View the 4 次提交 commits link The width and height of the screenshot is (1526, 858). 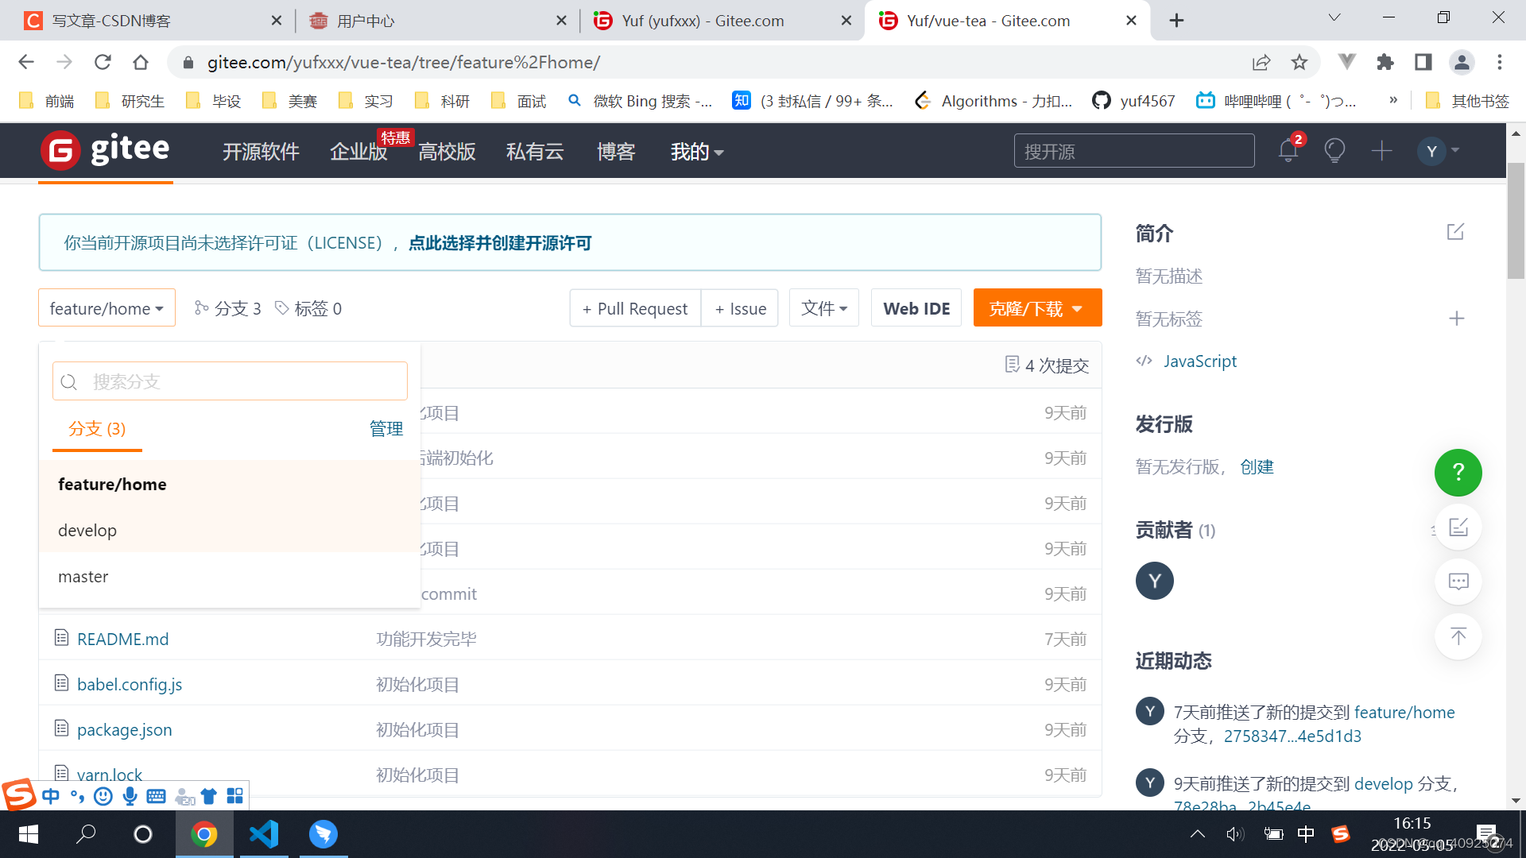click(1048, 365)
